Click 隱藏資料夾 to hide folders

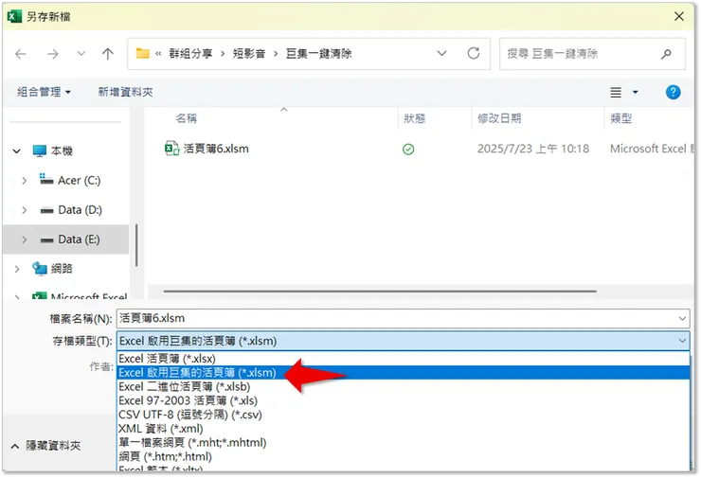pos(46,446)
